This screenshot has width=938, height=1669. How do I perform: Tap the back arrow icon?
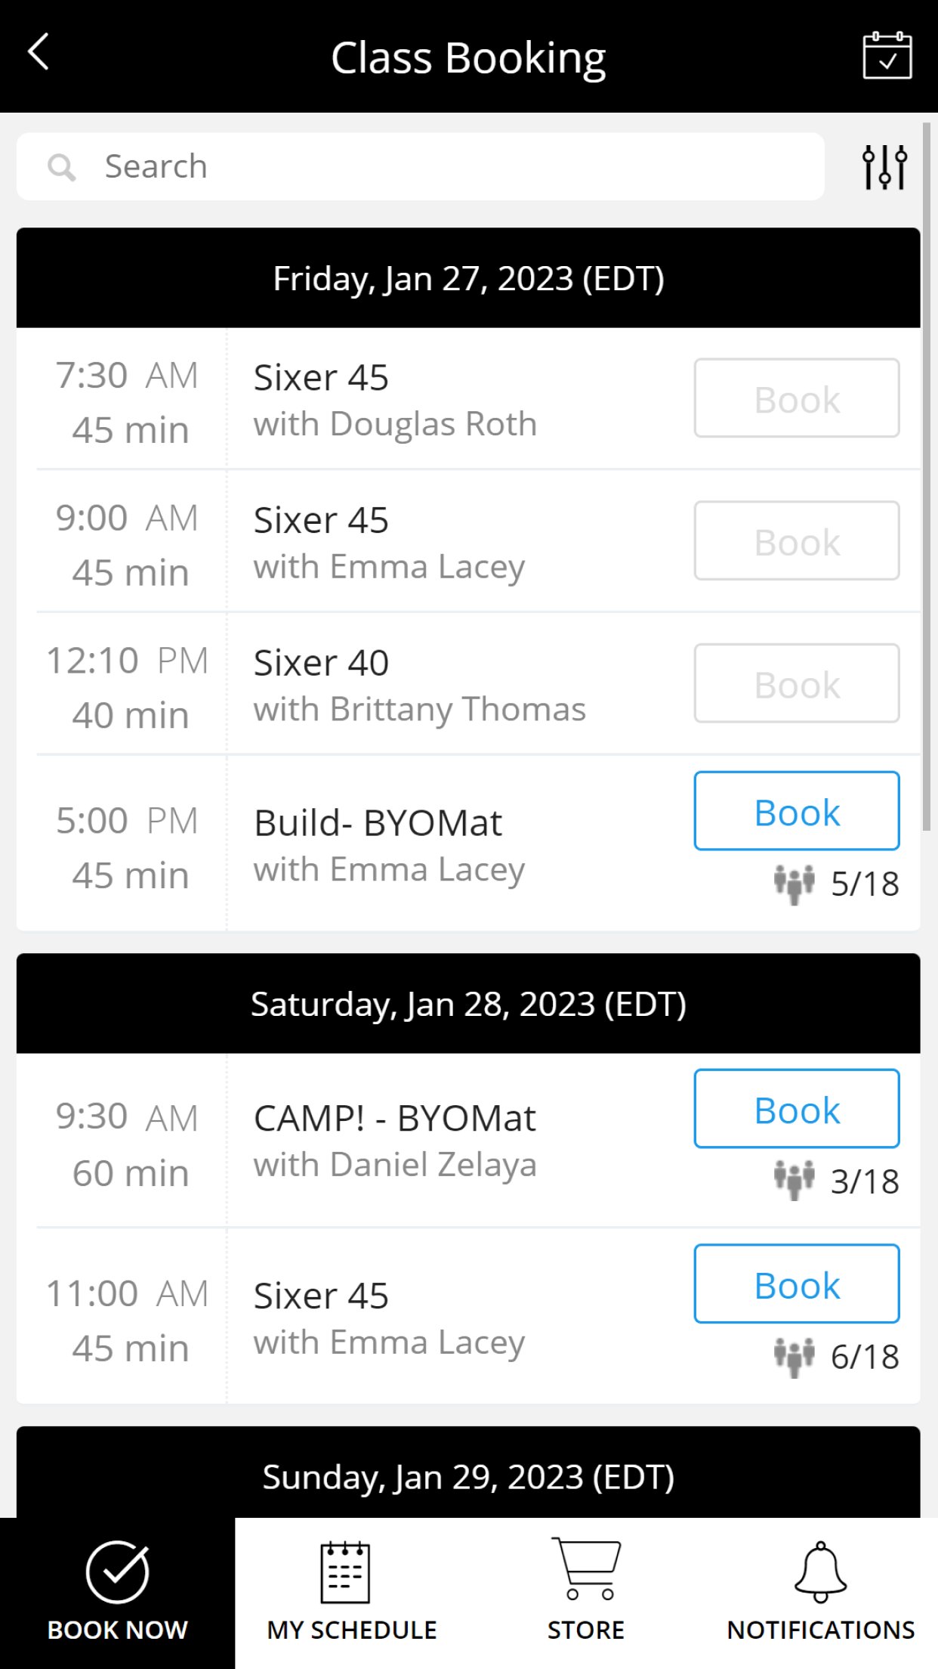pyautogui.click(x=39, y=53)
